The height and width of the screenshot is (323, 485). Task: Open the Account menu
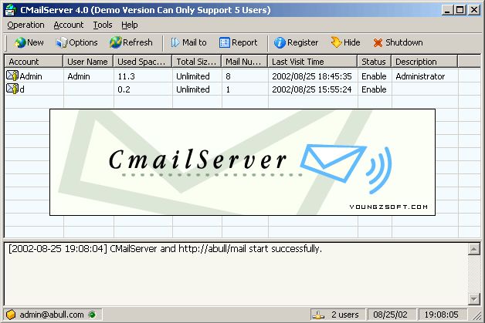[69, 25]
